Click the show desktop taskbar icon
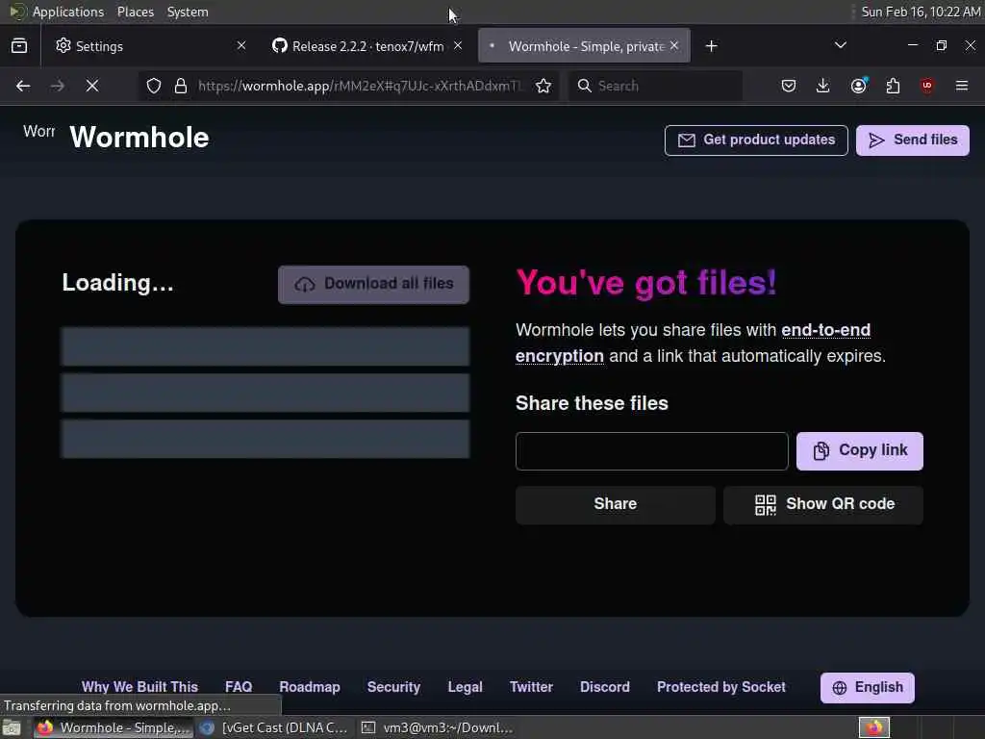This screenshot has width=985, height=739. 12,727
